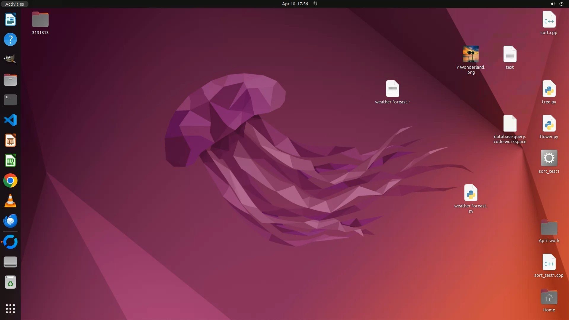Open the Terminal app in dock
Viewport: 569px width, 320px height.
(10, 100)
